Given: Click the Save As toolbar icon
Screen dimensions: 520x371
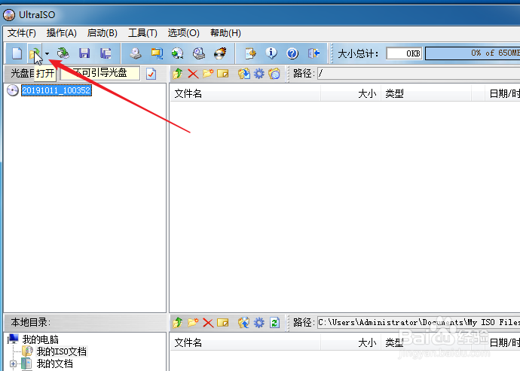Looking at the screenshot, I should point(106,53).
